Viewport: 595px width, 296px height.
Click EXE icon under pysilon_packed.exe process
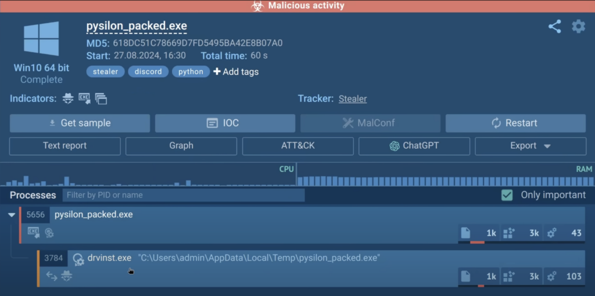pos(34,232)
